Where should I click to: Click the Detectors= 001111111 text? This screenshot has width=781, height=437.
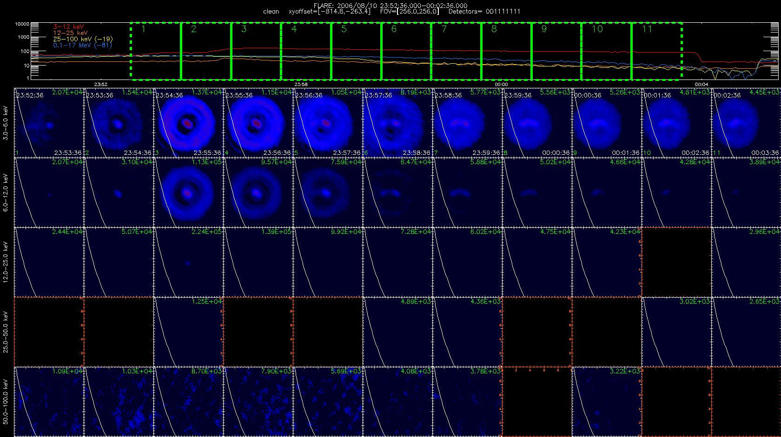[484, 12]
